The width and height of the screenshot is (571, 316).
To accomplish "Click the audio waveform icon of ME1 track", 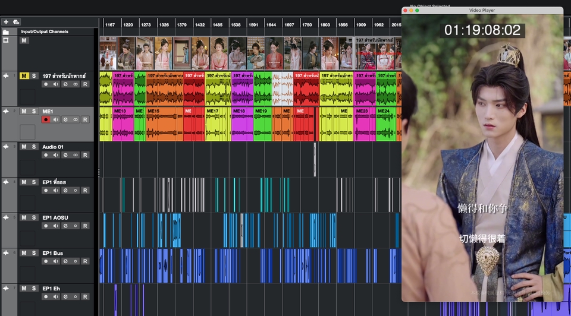I will point(6,111).
